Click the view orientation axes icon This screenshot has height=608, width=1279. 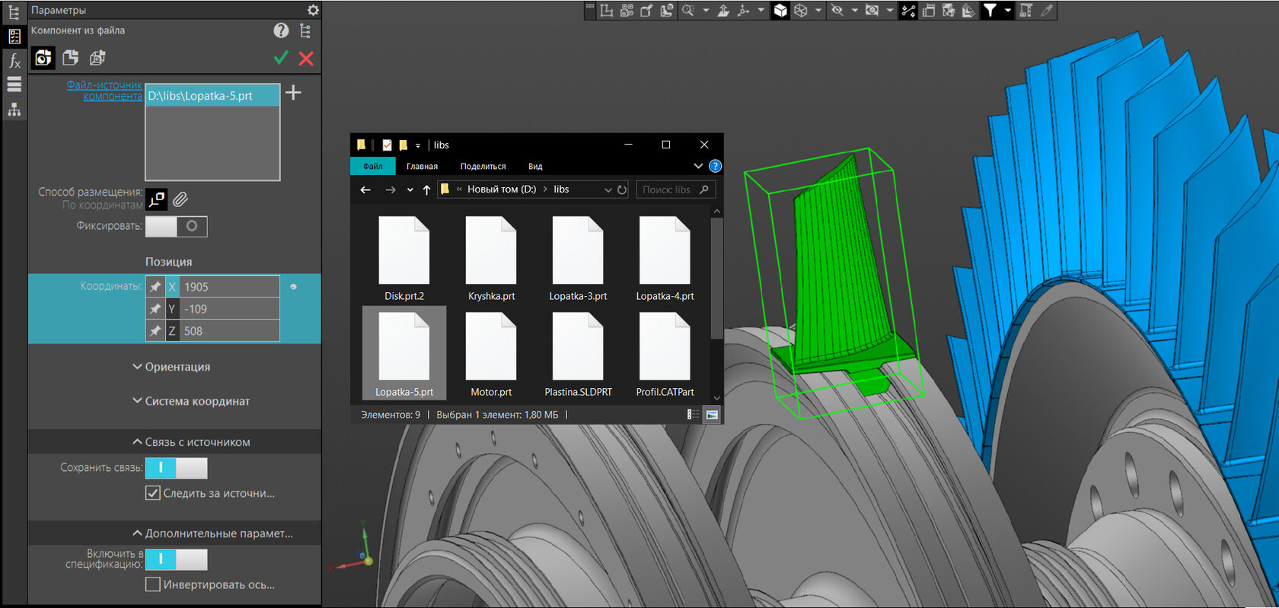(x=744, y=11)
